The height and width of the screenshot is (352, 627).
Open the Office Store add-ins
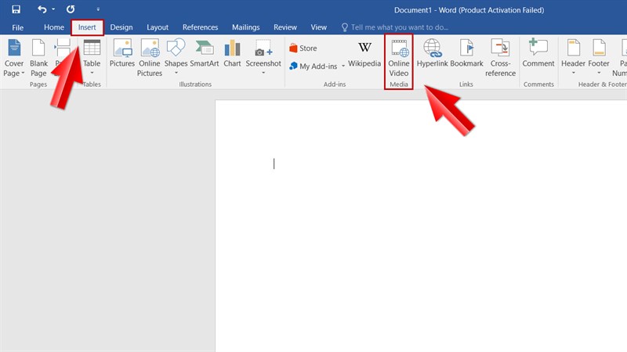303,48
